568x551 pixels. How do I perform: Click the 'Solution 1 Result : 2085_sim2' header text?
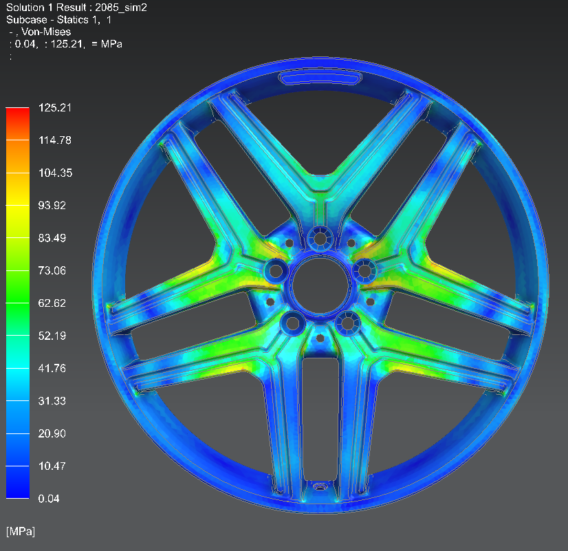[x=76, y=8]
